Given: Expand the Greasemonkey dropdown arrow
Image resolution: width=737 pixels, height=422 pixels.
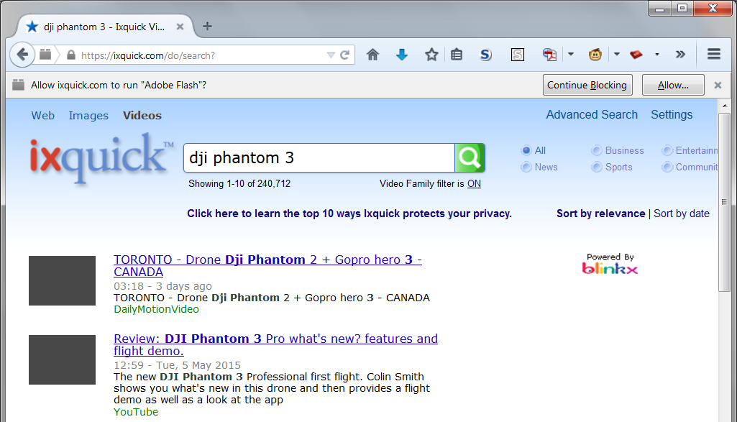Looking at the screenshot, I should pyautogui.click(x=617, y=55).
